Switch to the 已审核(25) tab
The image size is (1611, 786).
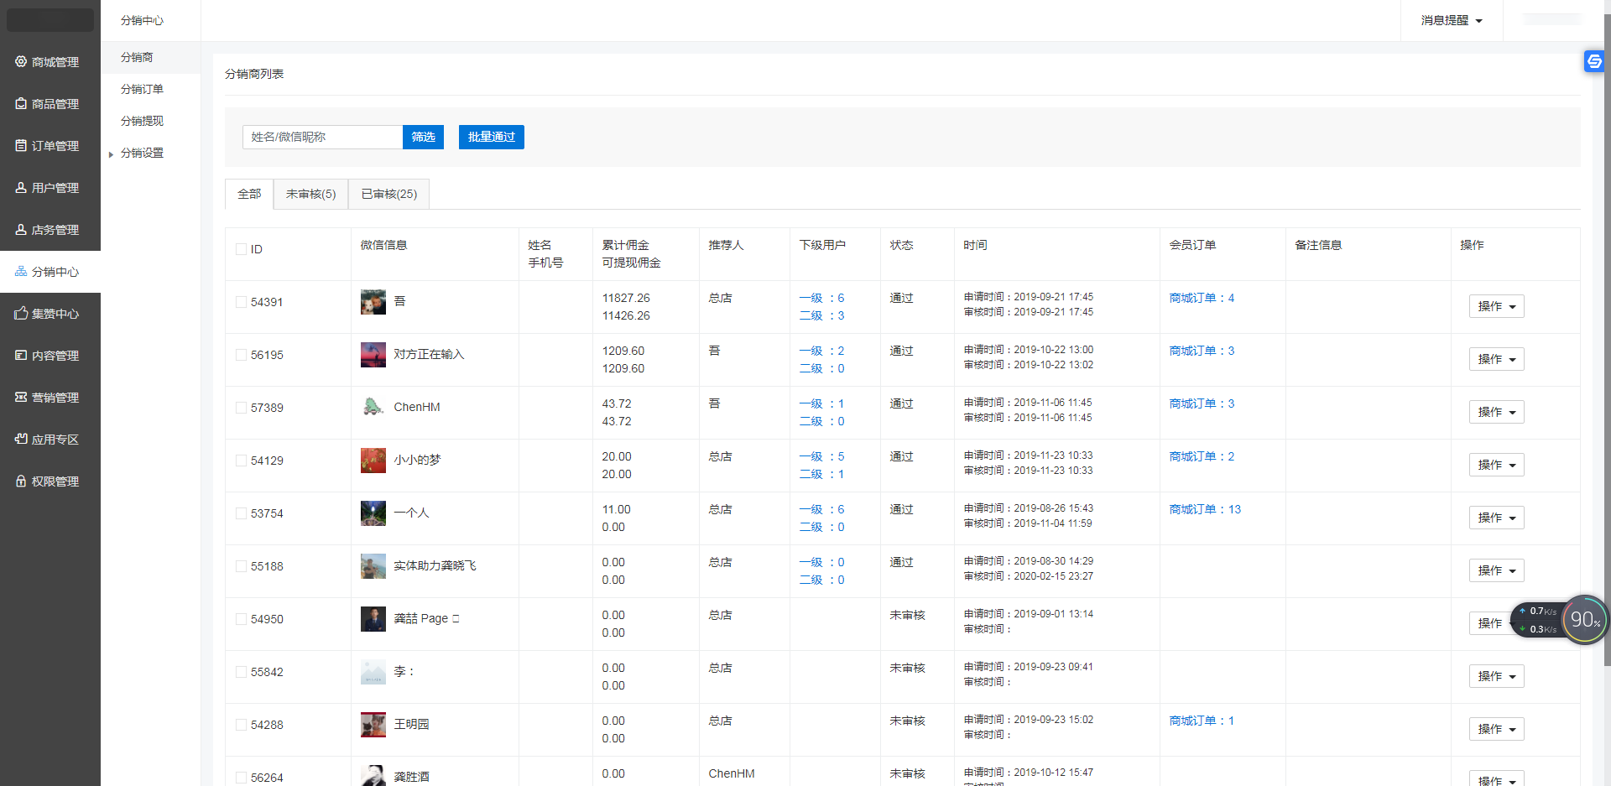click(388, 194)
